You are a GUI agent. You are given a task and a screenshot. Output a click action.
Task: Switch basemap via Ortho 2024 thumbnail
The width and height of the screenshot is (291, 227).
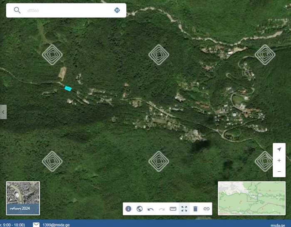click(x=23, y=198)
